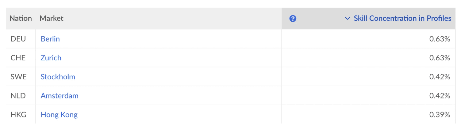Click Stockholm's 0.42% concentration value
The image size is (465, 136).
[440, 77]
